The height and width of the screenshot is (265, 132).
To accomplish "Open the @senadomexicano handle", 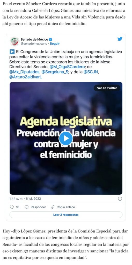I will pyautogui.click(x=34, y=43).
